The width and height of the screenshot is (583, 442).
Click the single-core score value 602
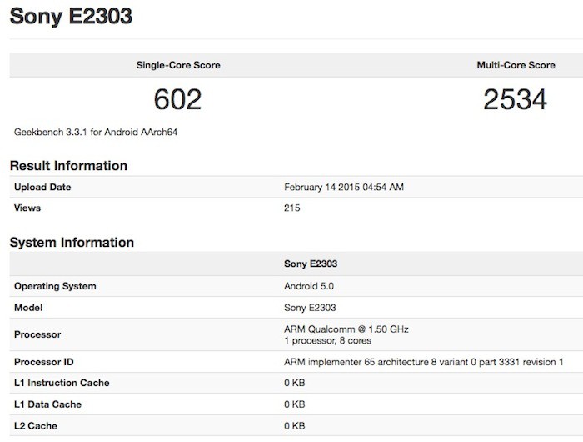point(177,99)
